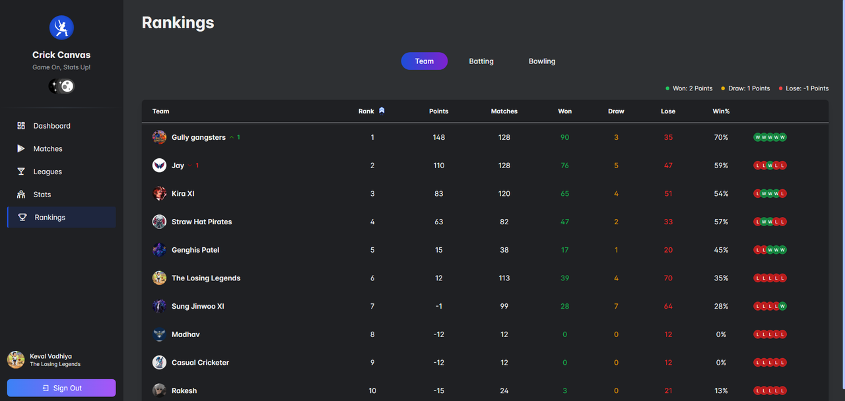Viewport: 845px width, 401px height.
Task: Click Genghis Patel's recent form badges
Action: (770, 250)
